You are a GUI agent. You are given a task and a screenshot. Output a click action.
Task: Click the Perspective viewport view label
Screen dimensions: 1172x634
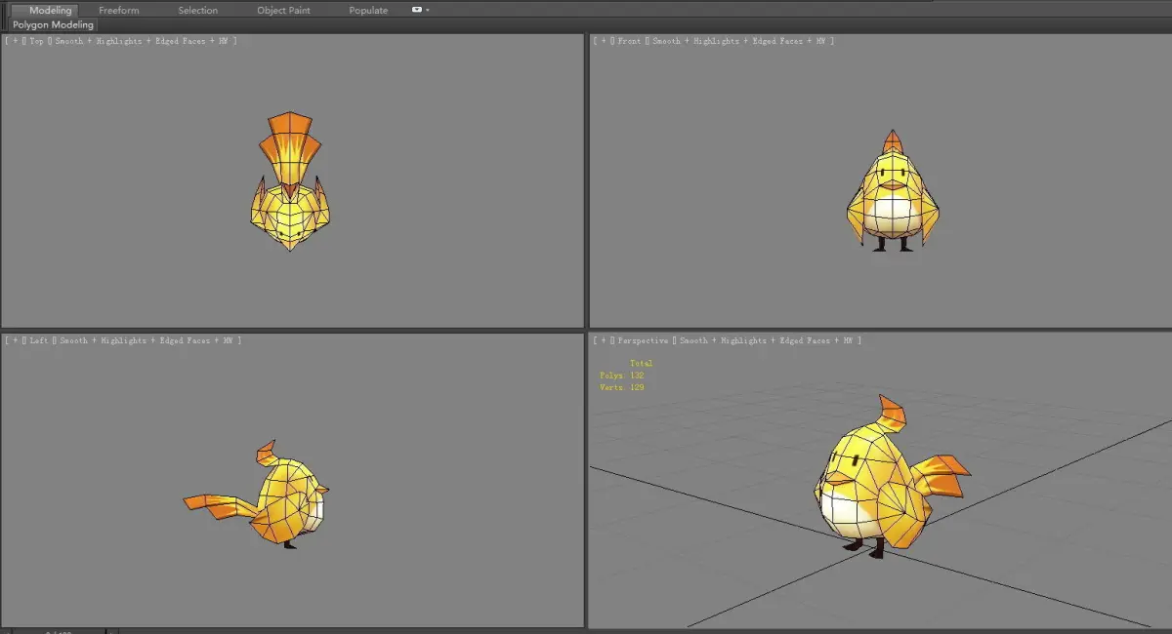644,340
